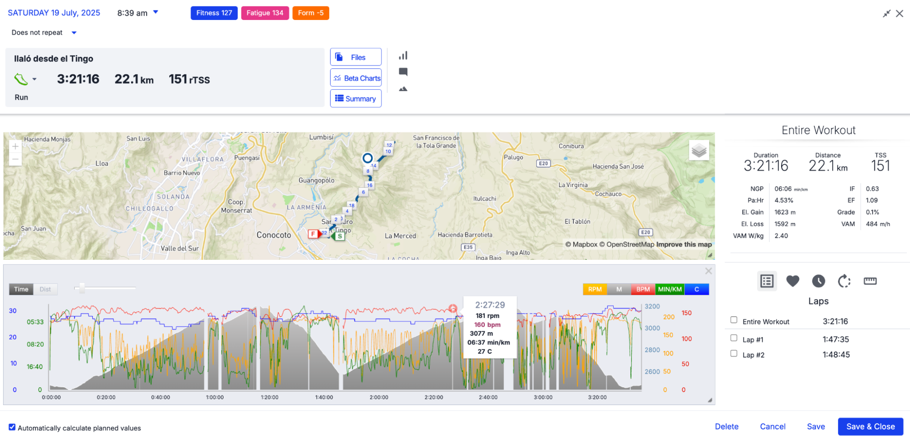Open the comments speech bubble icon

403,72
